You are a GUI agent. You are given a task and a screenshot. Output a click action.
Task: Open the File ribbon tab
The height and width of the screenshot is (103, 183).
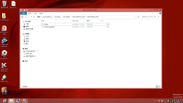23,13
